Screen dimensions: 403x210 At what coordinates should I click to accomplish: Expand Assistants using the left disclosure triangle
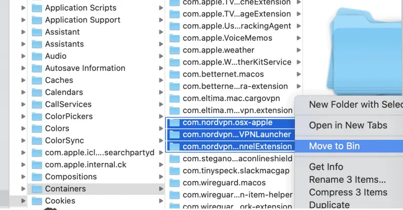(24, 44)
